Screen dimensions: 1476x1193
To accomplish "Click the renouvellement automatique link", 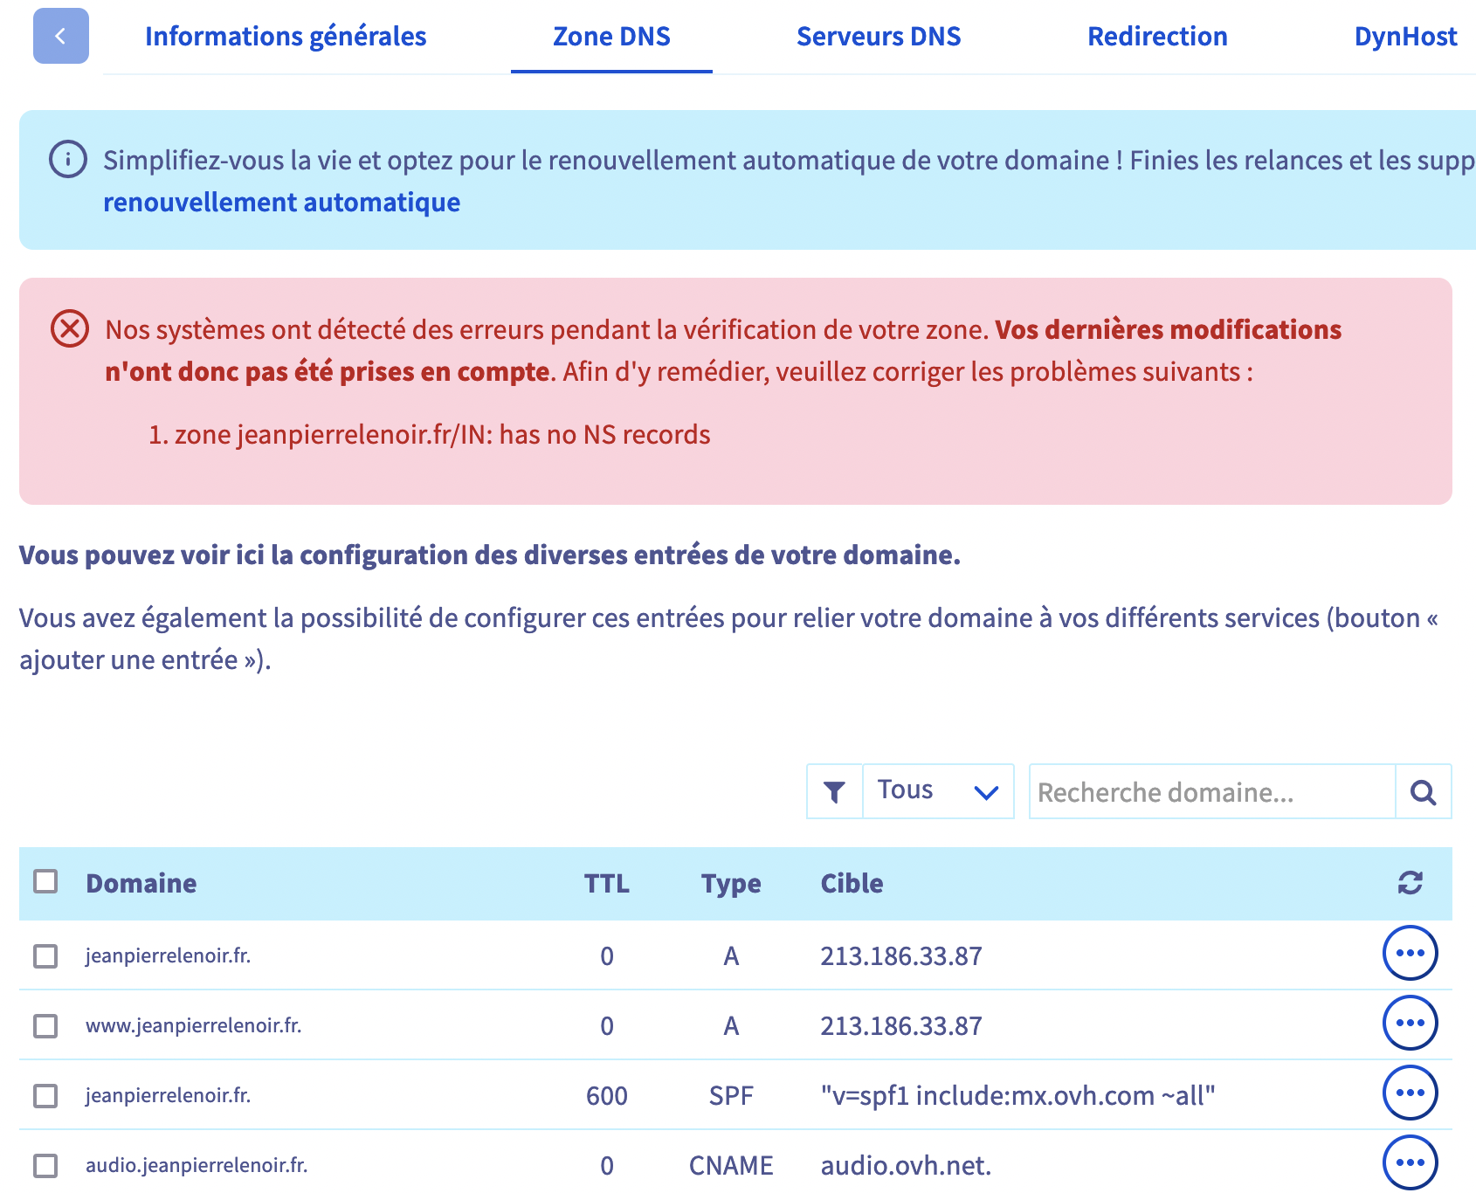I will (281, 203).
